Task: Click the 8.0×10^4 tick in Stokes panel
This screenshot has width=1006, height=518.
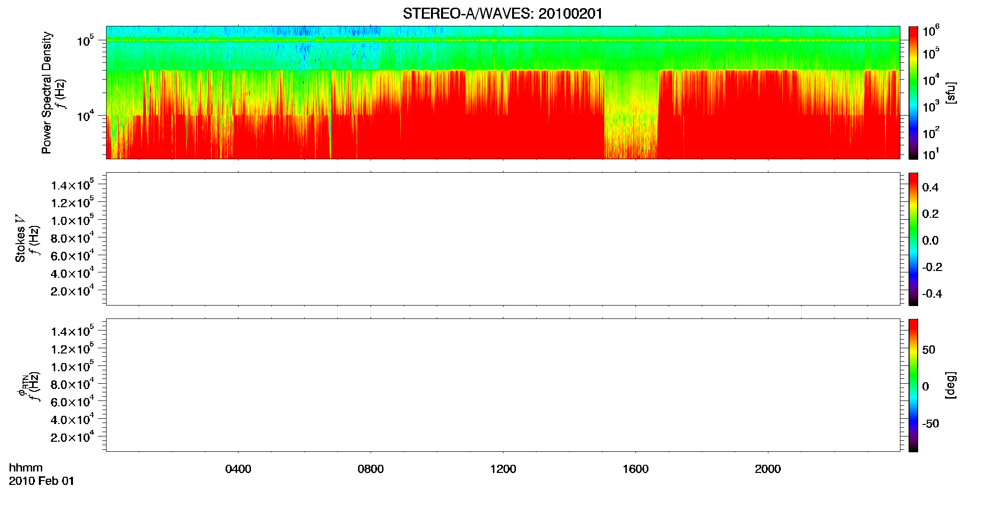Action: [x=72, y=237]
